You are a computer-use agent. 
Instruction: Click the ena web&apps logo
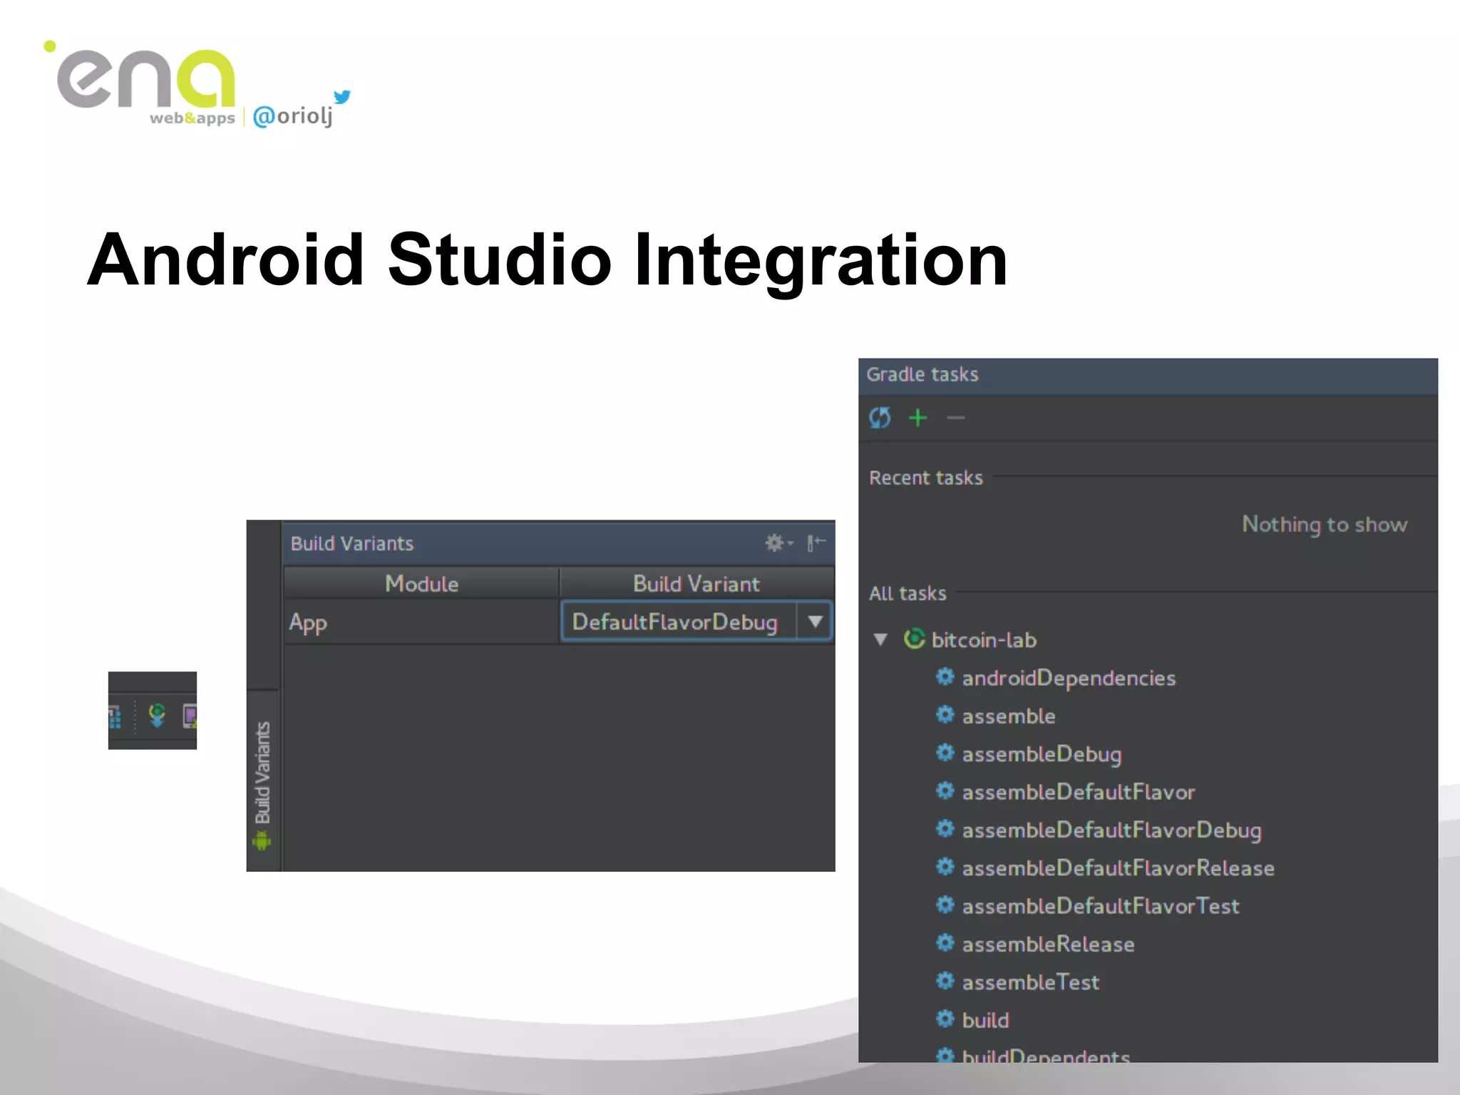pyautogui.click(x=140, y=84)
